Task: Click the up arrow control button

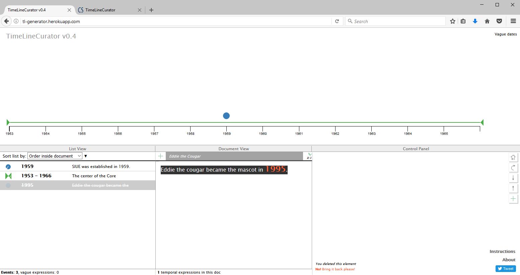Action: point(513,188)
